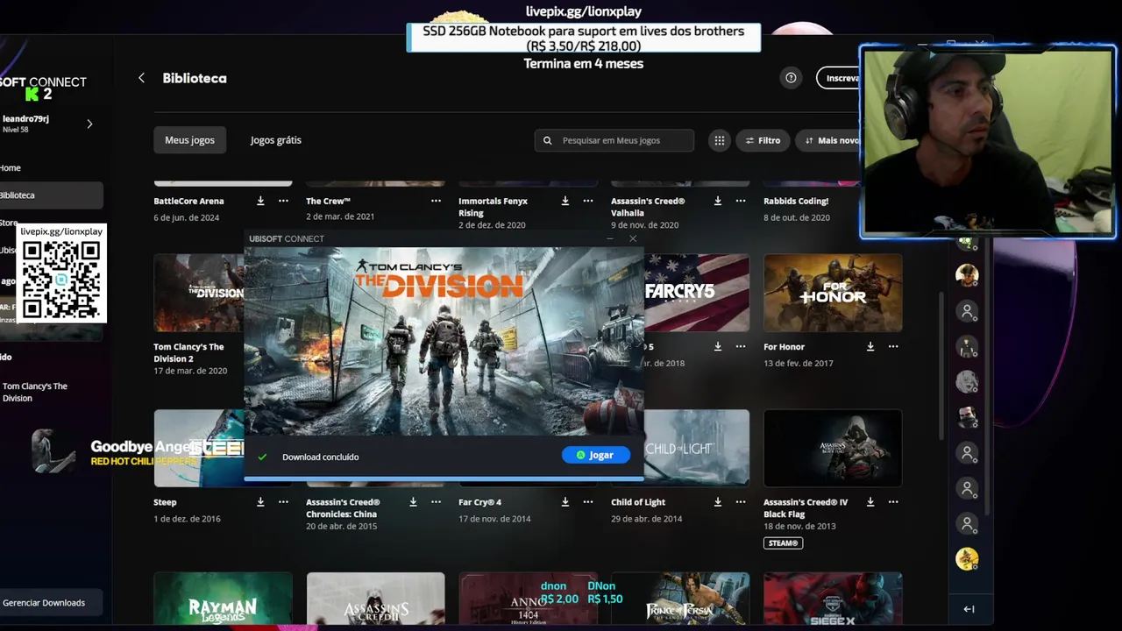Click the library vertical scrollbar
1122x631 pixels.
click(x=942, y=364)
